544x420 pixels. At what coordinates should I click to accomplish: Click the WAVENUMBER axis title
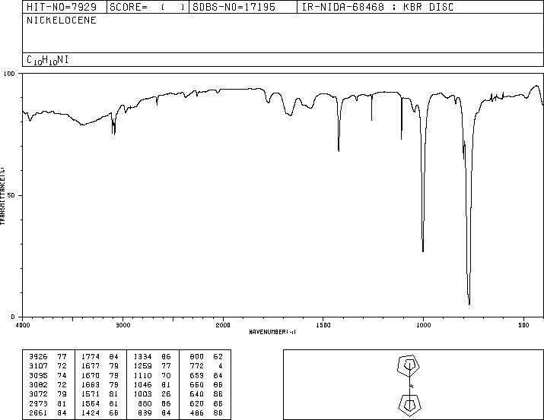coord(272,332)
